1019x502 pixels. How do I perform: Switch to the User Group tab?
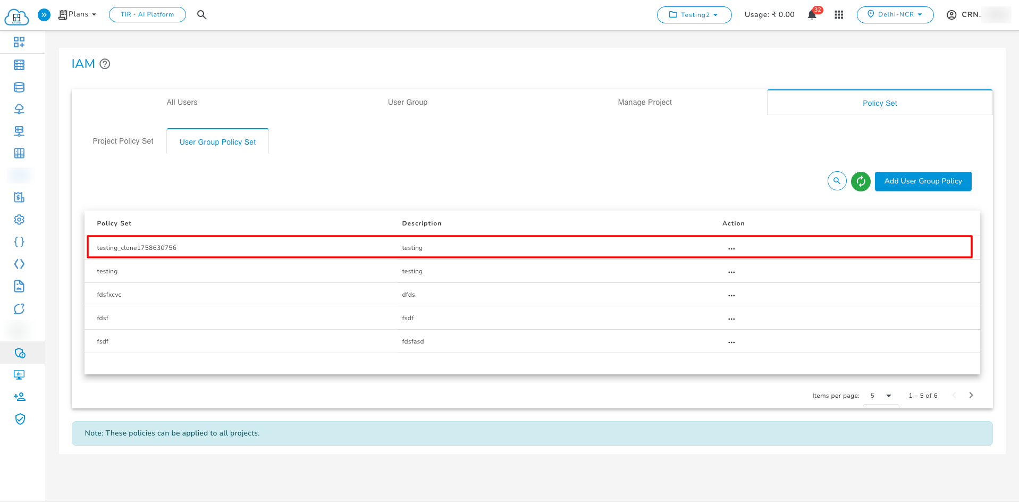tap(407, 102)
